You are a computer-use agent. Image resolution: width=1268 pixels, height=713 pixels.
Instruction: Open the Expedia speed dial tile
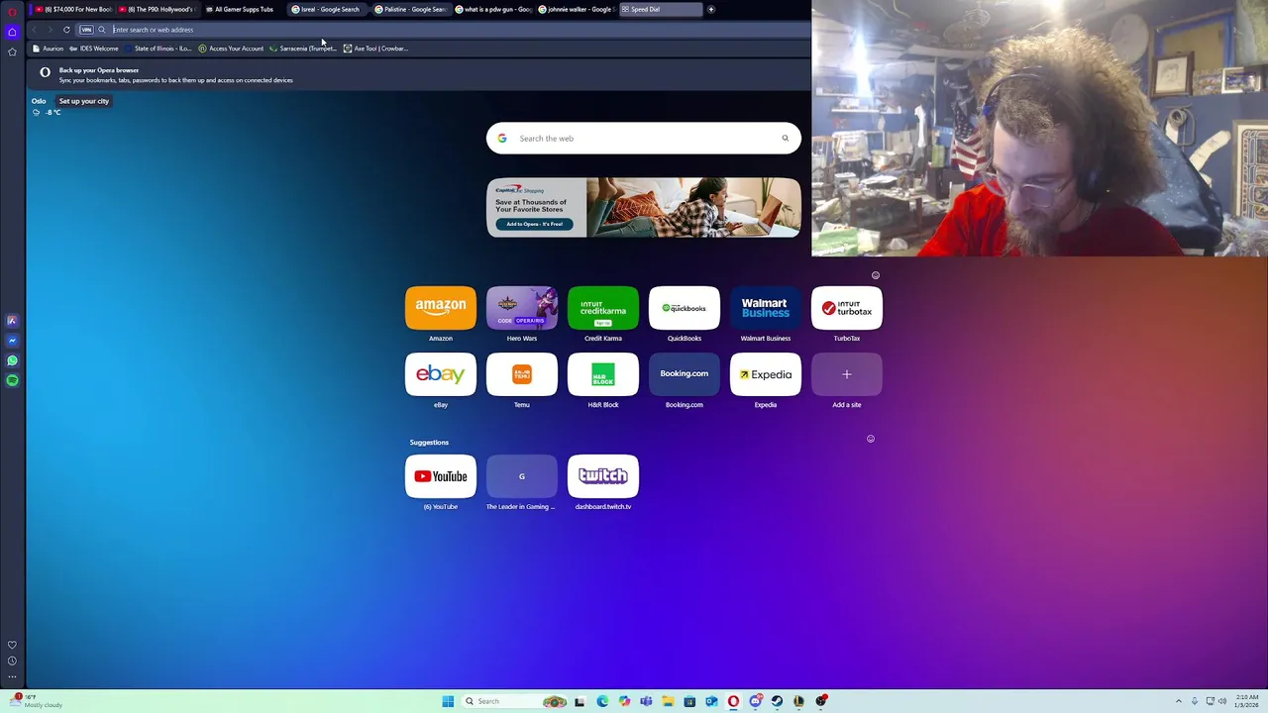tap(766, 374)
